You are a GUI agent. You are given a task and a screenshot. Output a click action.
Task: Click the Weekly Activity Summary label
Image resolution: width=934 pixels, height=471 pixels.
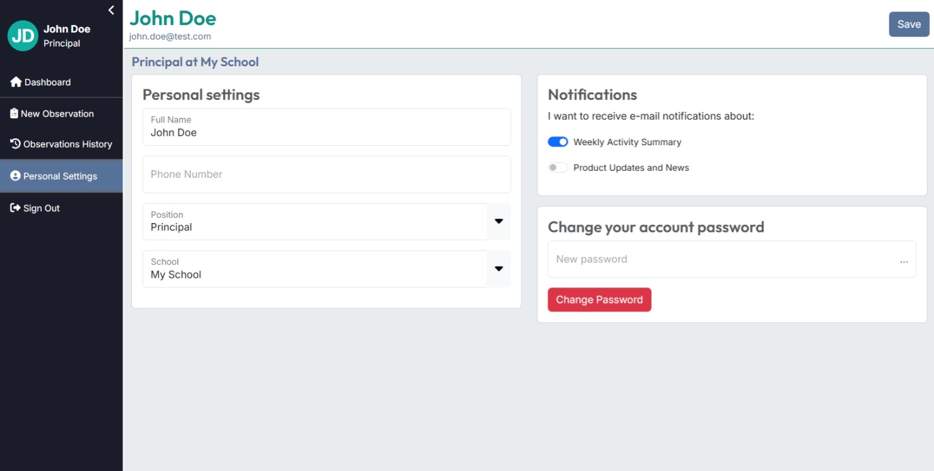tap(627, 142)
